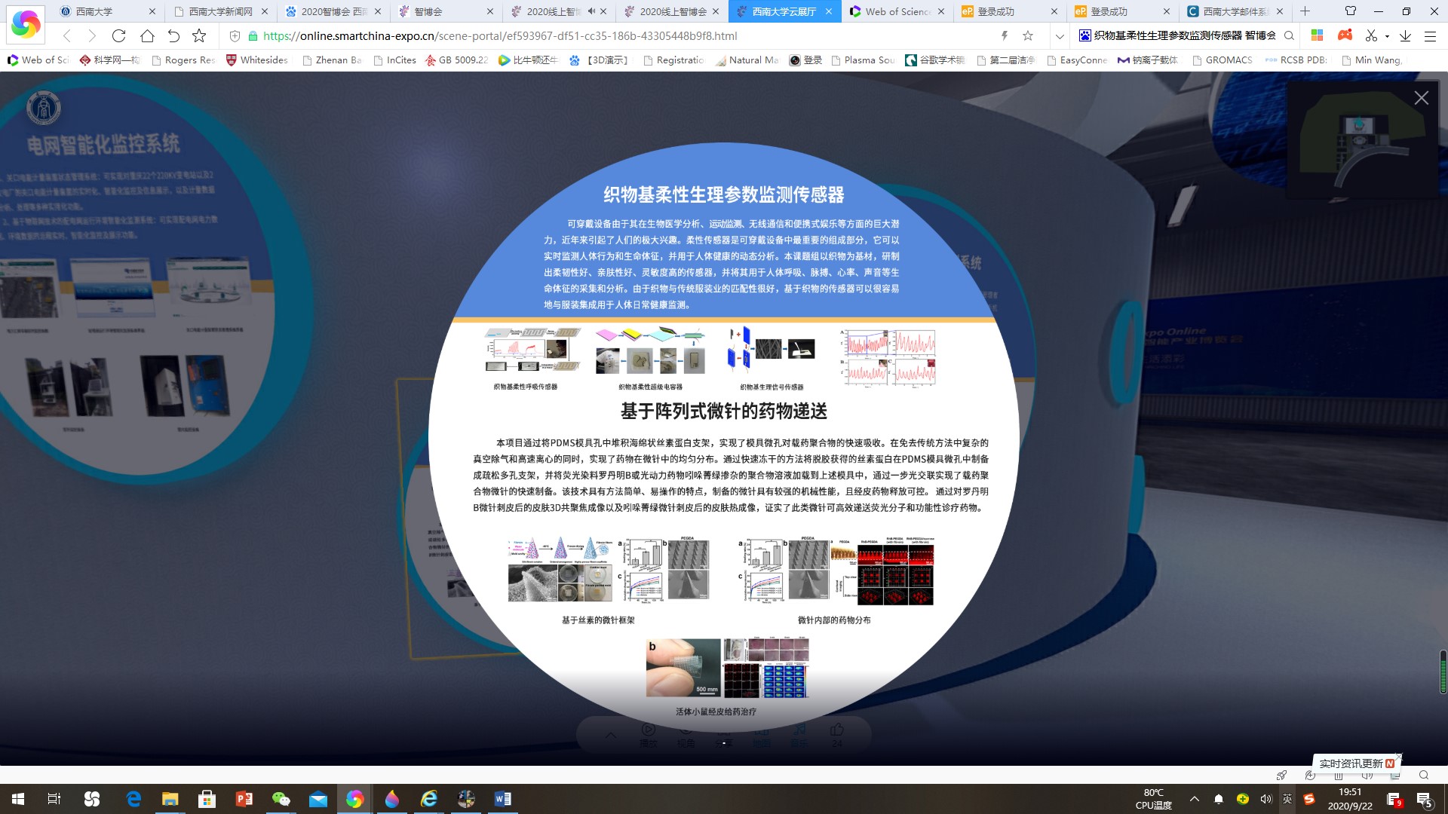Open the browser hamburger menu
The width and height of the screenshot is (1448, 814).
tap(1430, 35)
